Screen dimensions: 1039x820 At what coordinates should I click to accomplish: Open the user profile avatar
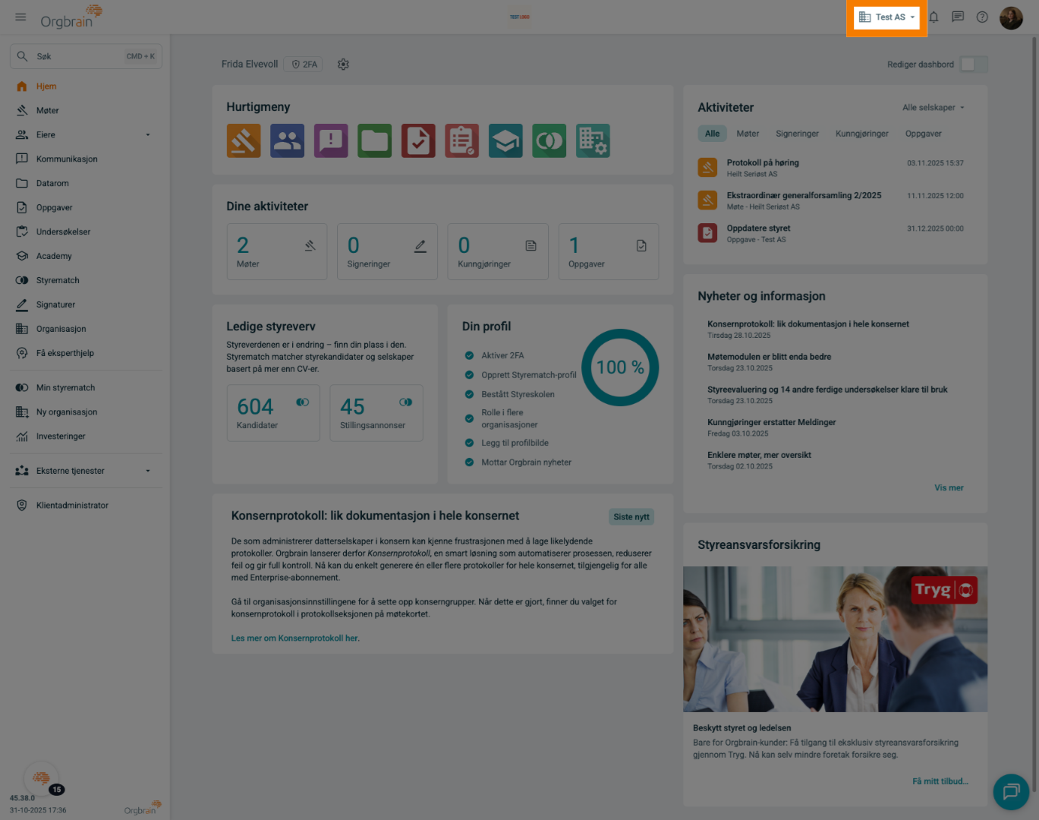point(1011,17)
